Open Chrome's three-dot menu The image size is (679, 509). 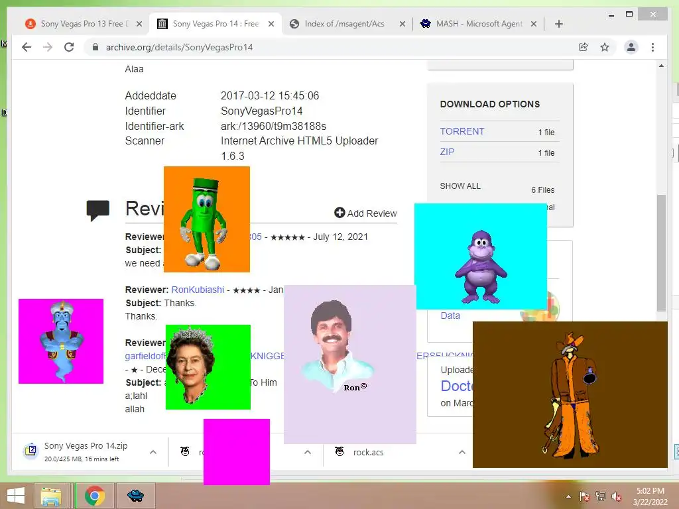(652, 47)
